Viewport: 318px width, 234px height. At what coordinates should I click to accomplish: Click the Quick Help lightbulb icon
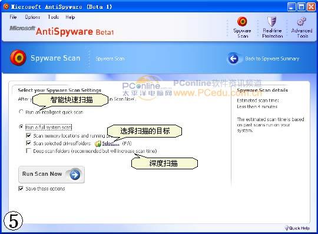pos(287,228)
